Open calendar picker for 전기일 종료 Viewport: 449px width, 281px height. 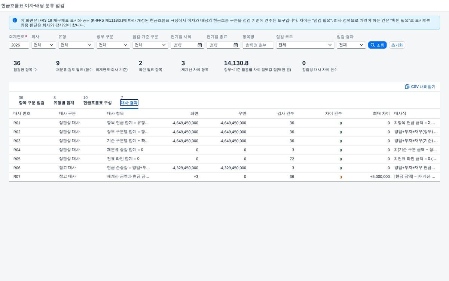coord(236,45)
